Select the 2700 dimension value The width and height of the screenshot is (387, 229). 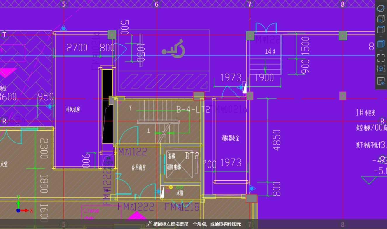coord(77,48)
